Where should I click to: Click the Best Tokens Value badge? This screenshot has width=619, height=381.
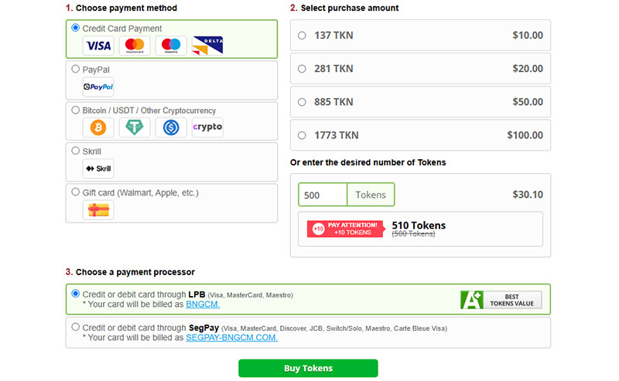(501, 300)
